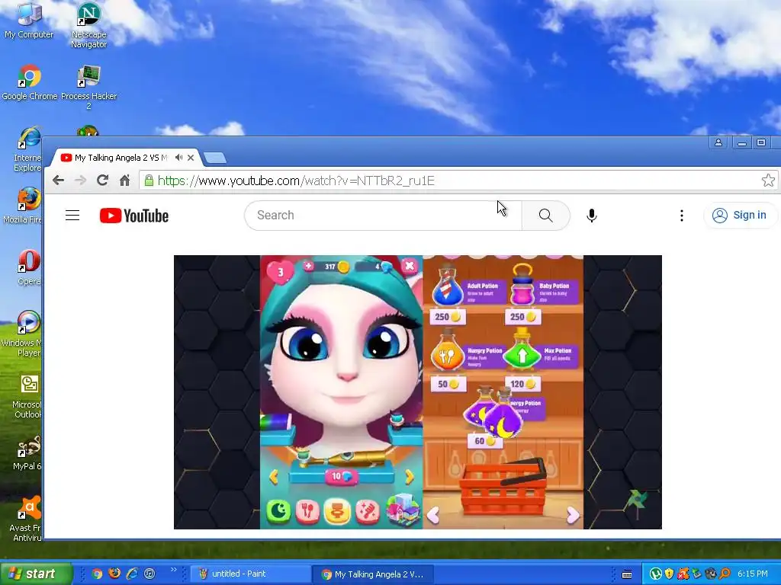Click the taskbar clock 6:15 PM
The width and height of the screenshot is (781, 585).
click(x=753, y=574)
